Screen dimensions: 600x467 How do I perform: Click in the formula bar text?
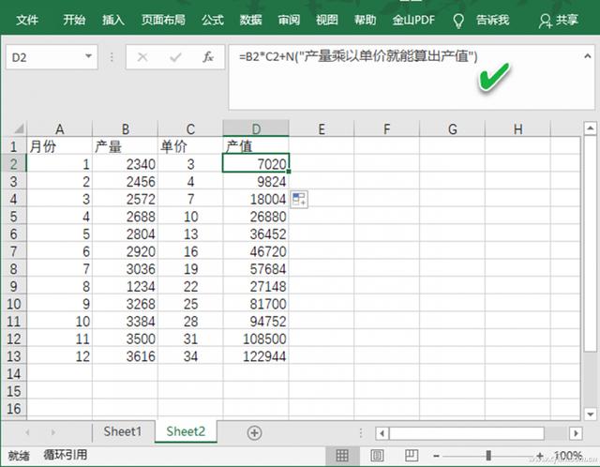pyautogui.click(x=358, y=57)
